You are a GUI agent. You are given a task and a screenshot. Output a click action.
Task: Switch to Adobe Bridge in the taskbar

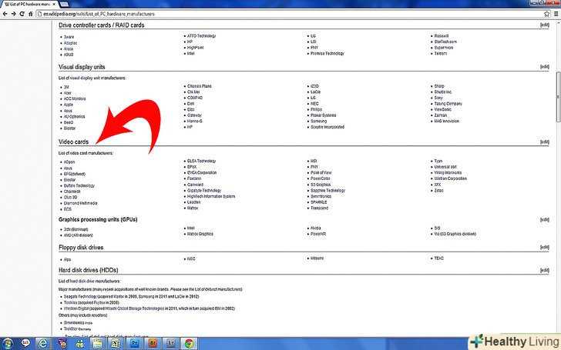153,344
